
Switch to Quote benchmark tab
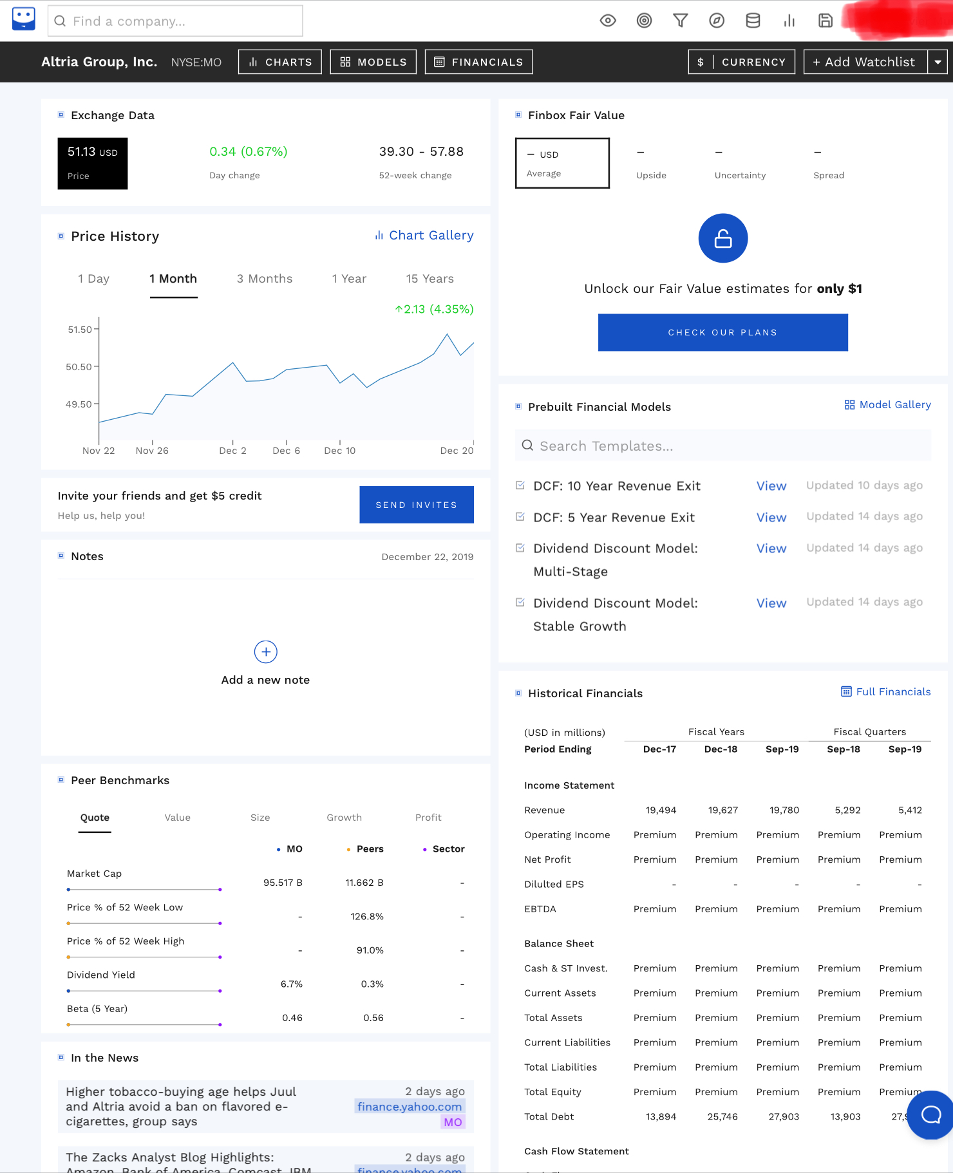[x=95, y=818]
